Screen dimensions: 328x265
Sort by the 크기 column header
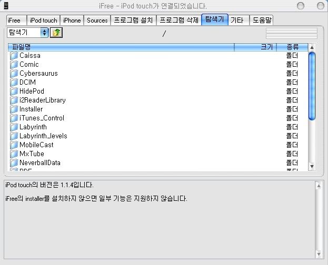coord(255,47)
